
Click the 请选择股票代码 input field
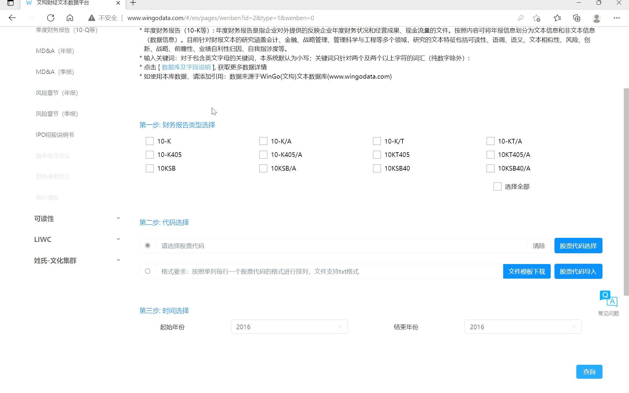[342, 246]
